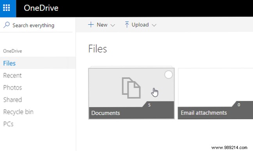Open Photos in the sidebar
Screen dimensions: 253x151
pos(13,88)
